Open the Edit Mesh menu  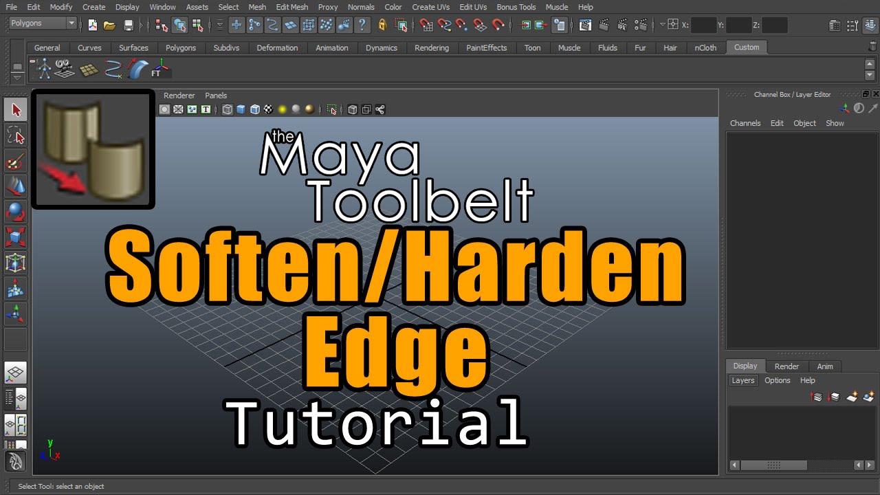(x=292, y=7)
